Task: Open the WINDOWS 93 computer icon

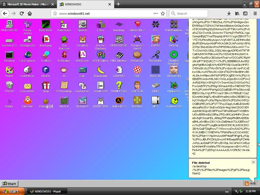Action: point(9,24)
